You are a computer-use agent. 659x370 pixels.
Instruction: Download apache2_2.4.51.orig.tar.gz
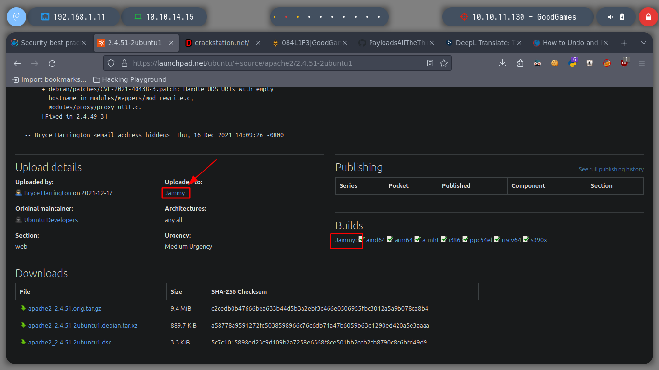coord(65,308)
